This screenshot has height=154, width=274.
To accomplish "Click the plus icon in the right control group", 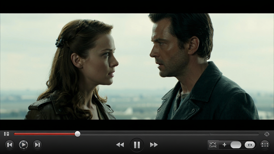I will [224, 145].
